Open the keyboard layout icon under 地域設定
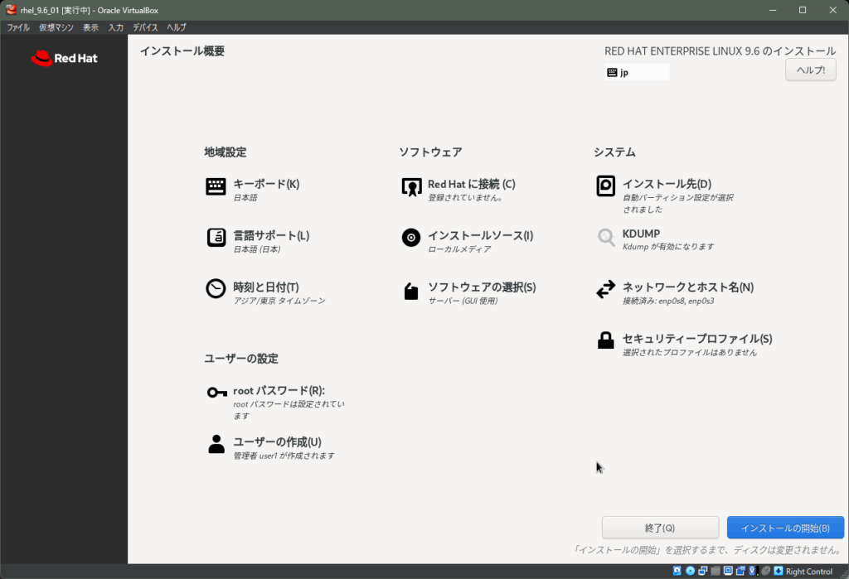 click(x=216, y=186)
